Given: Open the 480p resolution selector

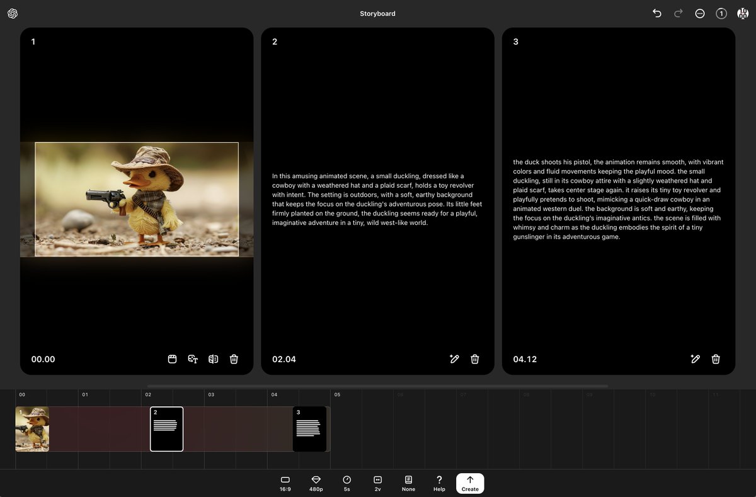Looking at the screenshot, I should click(316, 483).
